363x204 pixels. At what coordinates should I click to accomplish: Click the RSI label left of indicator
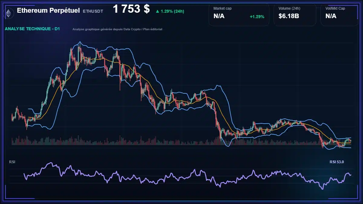[x=12, y=162]
